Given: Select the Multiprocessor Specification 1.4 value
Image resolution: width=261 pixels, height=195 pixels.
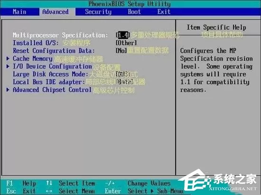Looking at the screenshot, I should 123,35.
